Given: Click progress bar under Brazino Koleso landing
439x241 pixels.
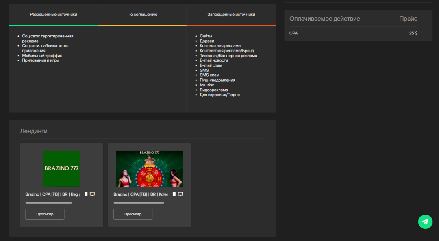Looking at the screenshot, I should pos(139,203).
